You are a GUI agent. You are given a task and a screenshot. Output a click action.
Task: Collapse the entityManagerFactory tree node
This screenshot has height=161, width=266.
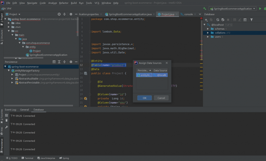pos(9,71)
